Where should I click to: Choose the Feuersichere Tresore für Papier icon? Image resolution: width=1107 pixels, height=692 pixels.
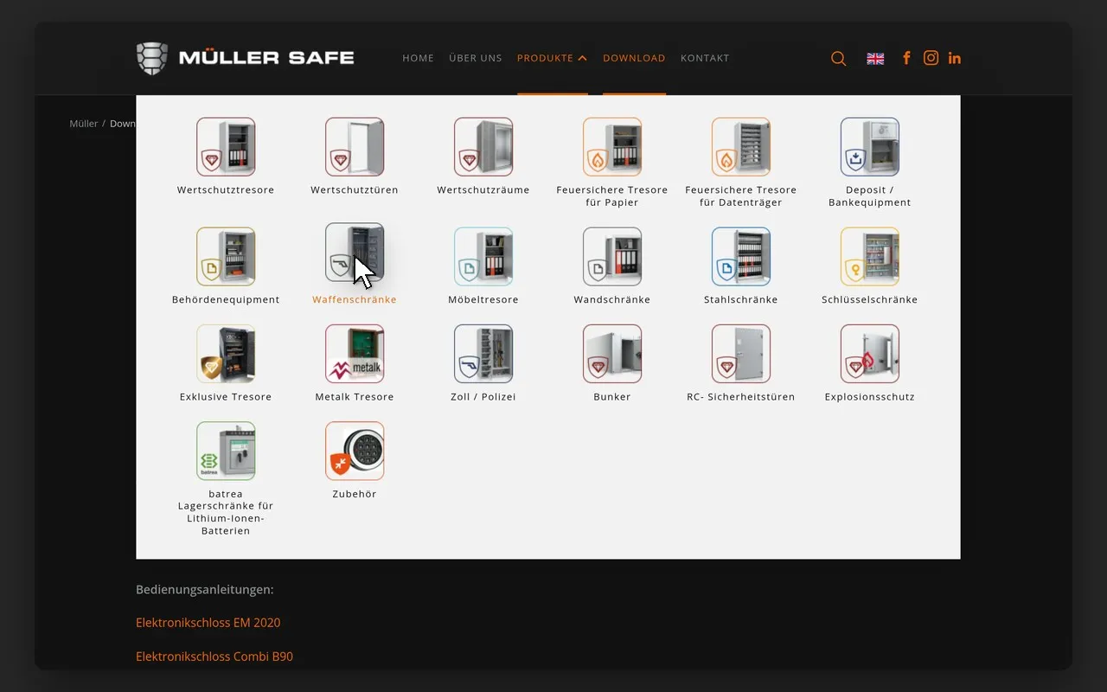coord(612,147)
